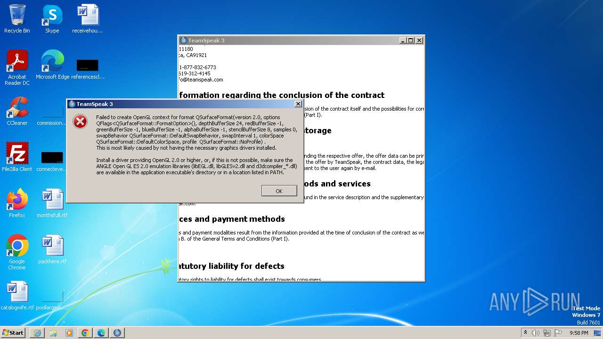Open packhere.rtf document icon

coord(52,250)
